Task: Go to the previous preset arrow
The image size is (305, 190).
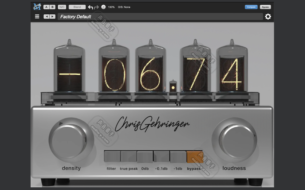Action: click(47, 17)
